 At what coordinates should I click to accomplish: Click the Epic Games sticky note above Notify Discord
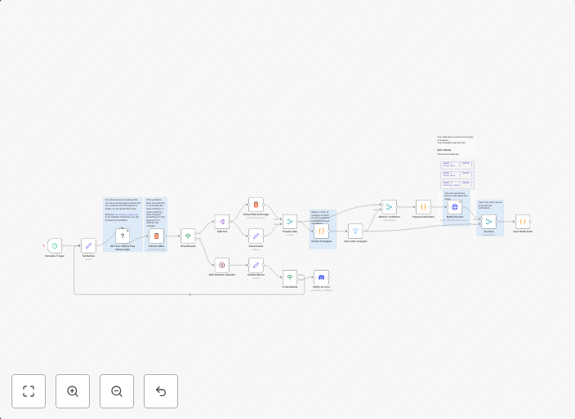click(x=455, y=151)
